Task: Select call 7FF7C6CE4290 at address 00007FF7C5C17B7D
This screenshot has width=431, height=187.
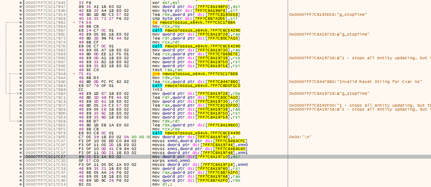Action: click(196, 46)
